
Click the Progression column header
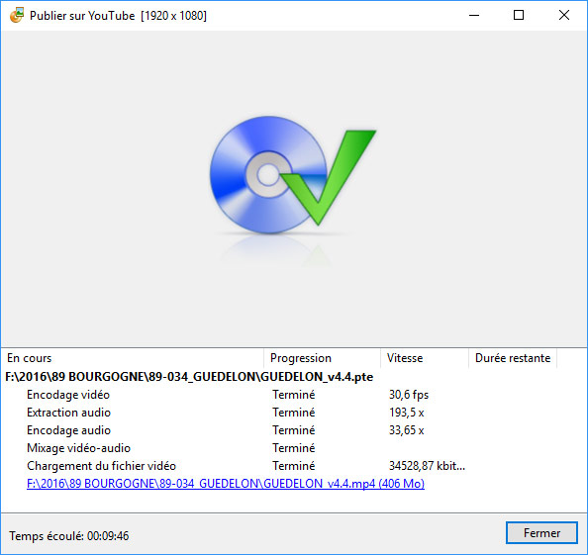coord(323,358)
